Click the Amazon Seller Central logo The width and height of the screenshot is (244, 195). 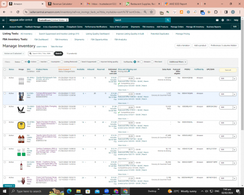21,20
